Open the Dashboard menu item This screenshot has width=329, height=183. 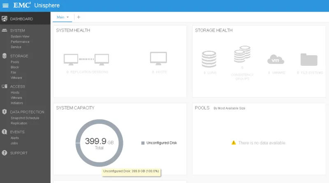click(x=25, y=19)
